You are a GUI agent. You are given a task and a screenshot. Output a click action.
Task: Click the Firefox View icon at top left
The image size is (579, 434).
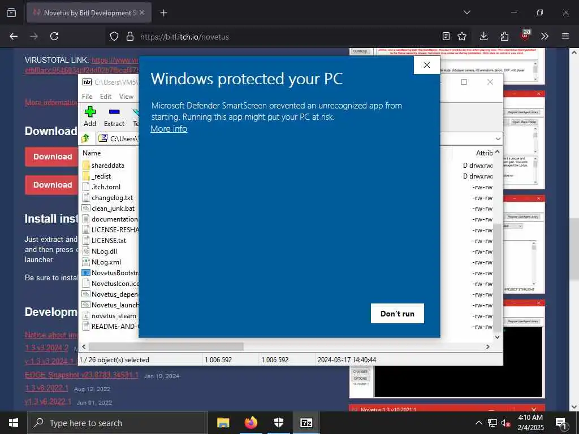11,12
